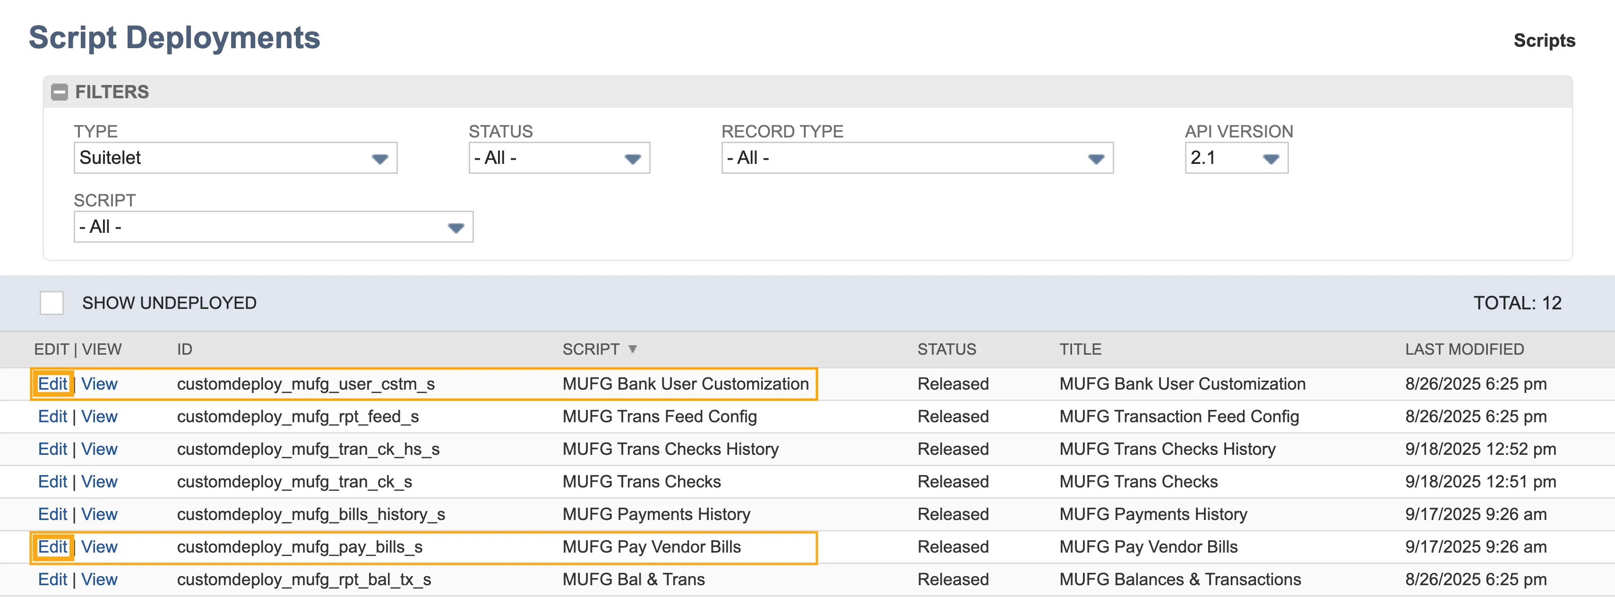Click script name MUFG Trans Feed Config
1615x597 pixels.
coord(660,417)
